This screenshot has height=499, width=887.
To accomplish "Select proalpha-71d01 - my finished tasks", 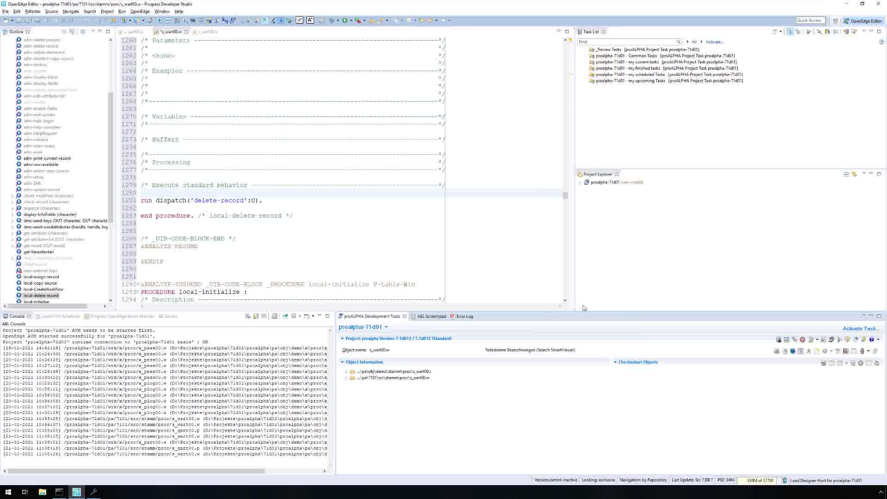I will pos(667,68).
